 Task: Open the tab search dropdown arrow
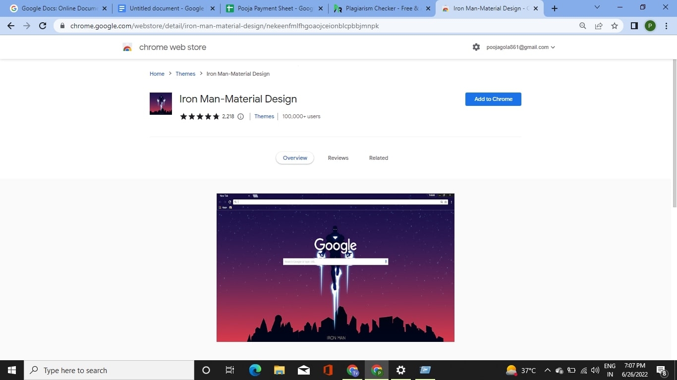tap(597, 7)
